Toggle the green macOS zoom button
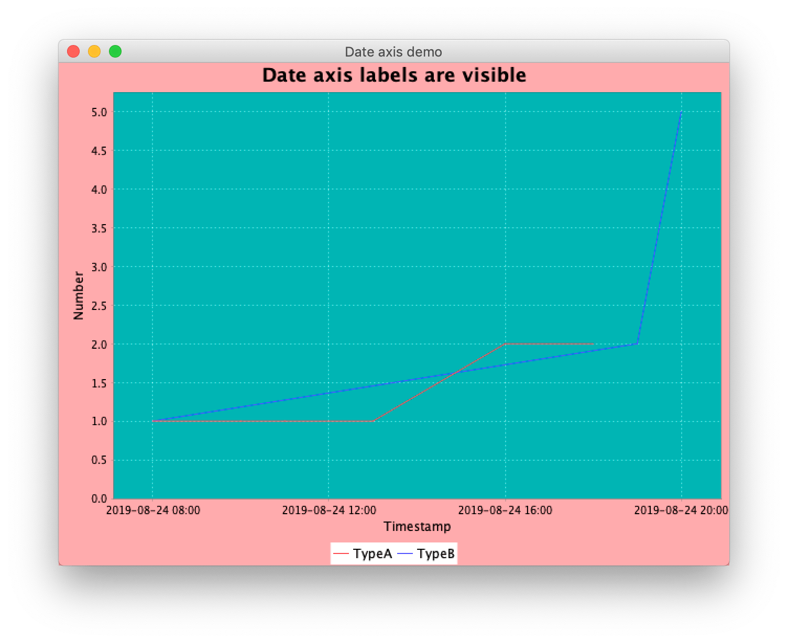 [x=115, y=51]
